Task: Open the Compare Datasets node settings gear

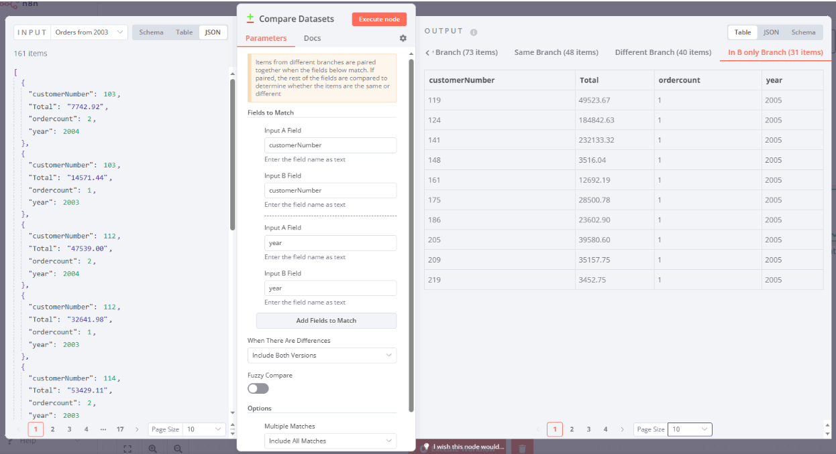Action: point(403,38)
